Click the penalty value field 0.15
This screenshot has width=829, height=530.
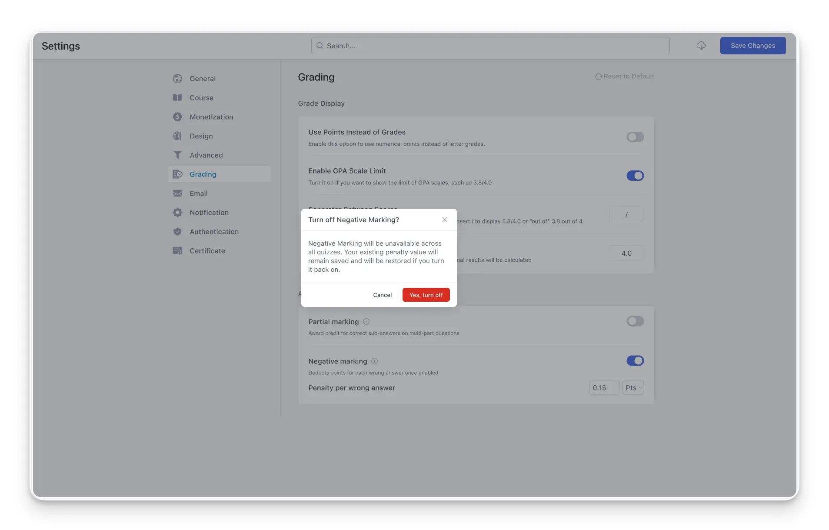coord(604,388)
